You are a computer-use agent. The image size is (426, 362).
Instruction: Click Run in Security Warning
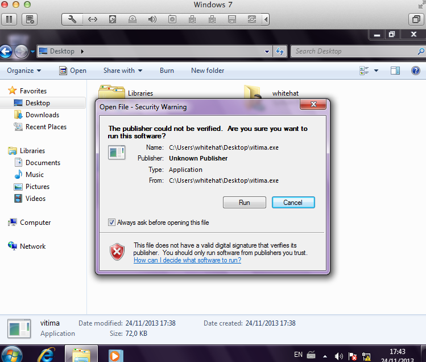click(x=244, y=203)
